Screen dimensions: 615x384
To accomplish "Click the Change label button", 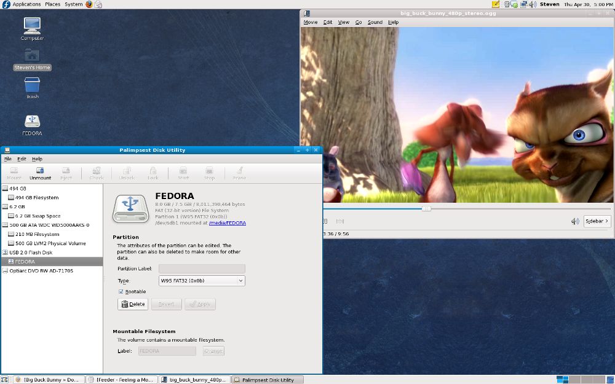I will pyautogui.click(x=213, y=351).
